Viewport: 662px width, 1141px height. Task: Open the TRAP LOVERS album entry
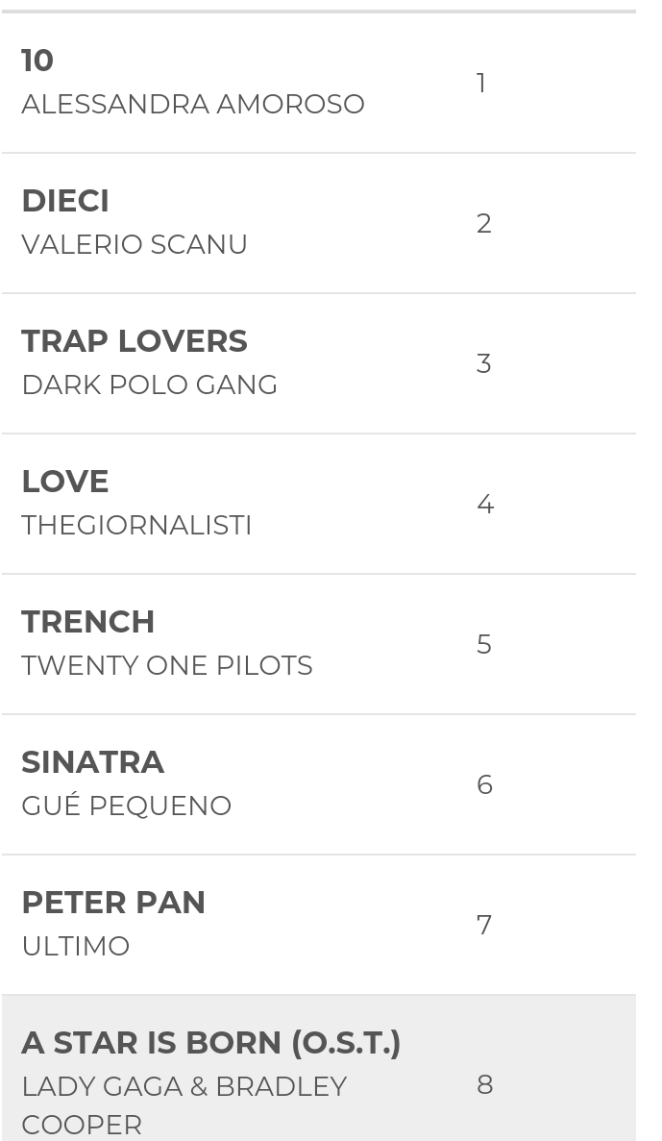[x=135, y=341]
